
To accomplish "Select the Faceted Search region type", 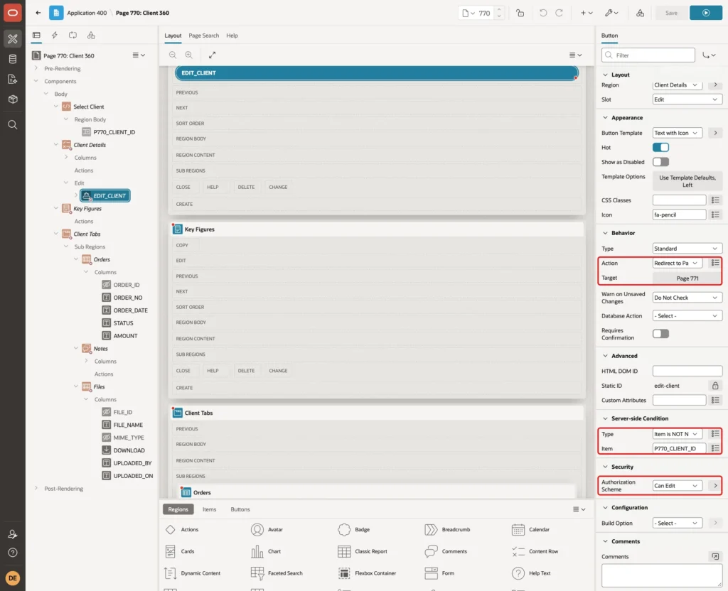I will (x=277, y=573).
